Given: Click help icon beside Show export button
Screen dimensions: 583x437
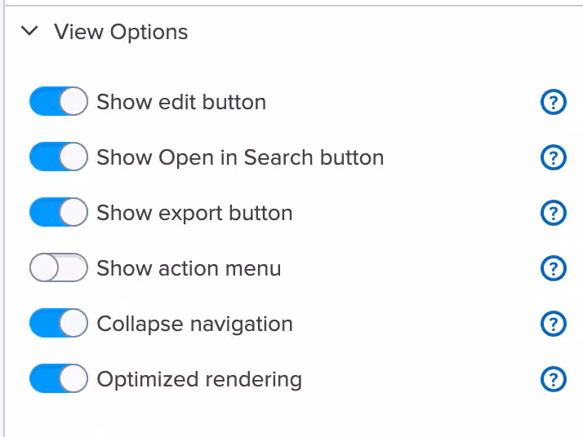Looking at the screenshot, I should point(554,213).
